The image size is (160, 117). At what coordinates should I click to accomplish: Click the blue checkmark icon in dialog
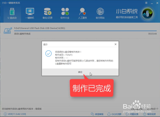pyautogui.click(x=48, y=53)
